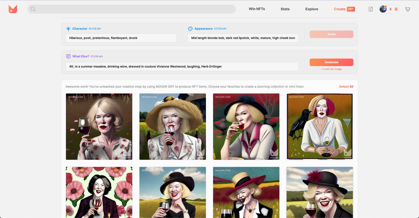This screenshot has height=218, width=419.
Task: Click the Generate button
Action: click(331, 62)
